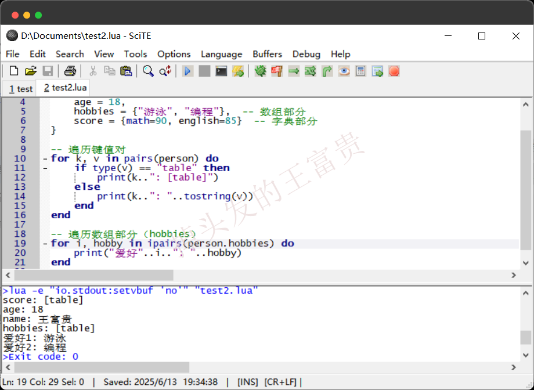
Task: Click the editor vertical scrollbar thumb
Action: (x=525, y=190)
